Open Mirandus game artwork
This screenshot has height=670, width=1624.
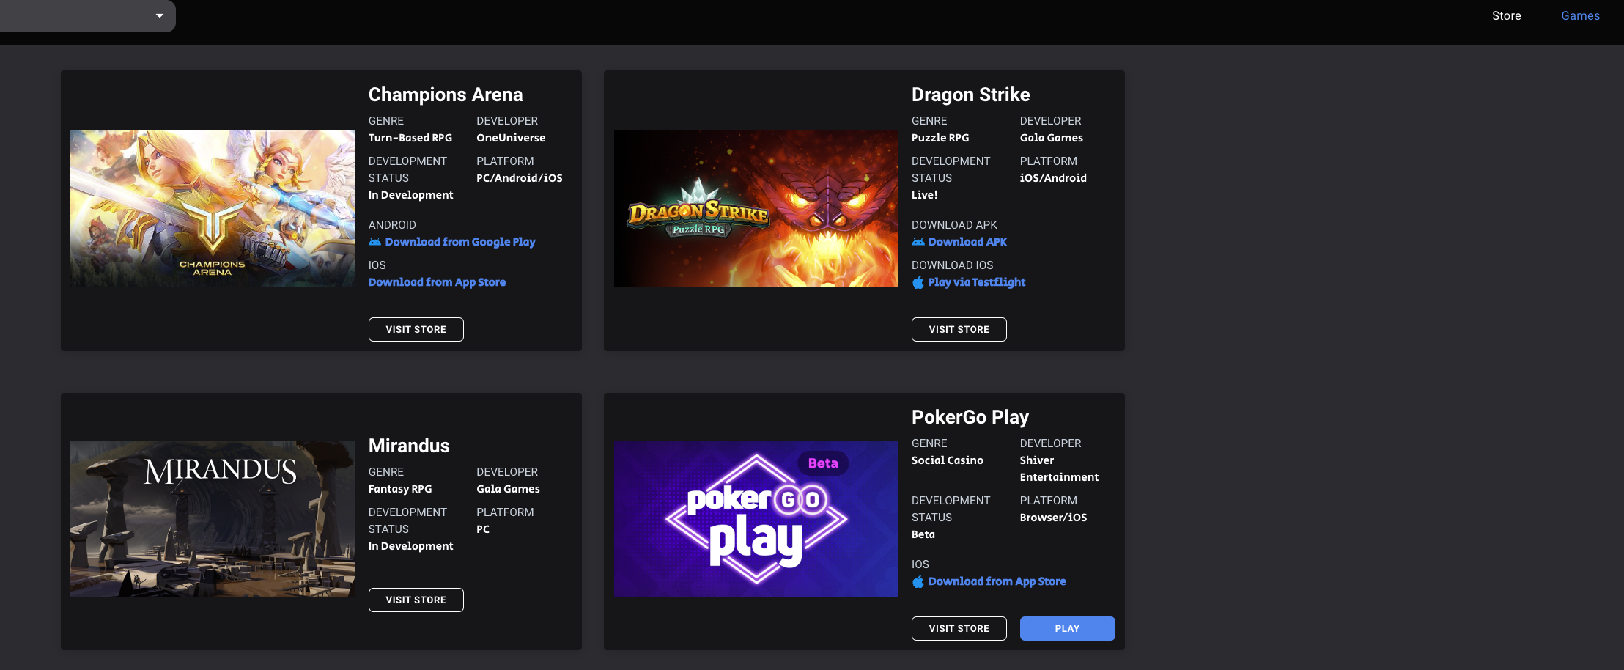point(213,519)
